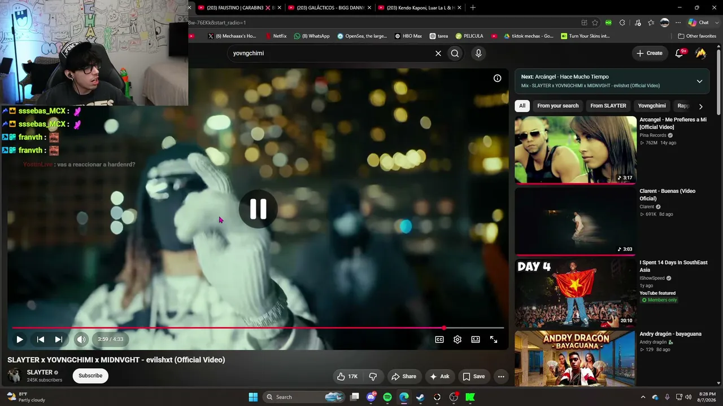
Task: Open Edge settings and more menu
Action: click(x=678, y=23)
